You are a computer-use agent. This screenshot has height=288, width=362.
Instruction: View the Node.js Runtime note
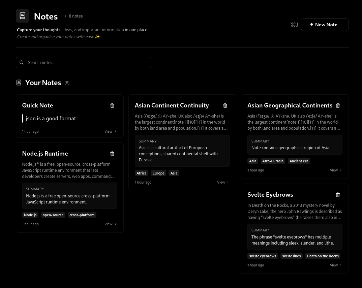pos(110,224)
